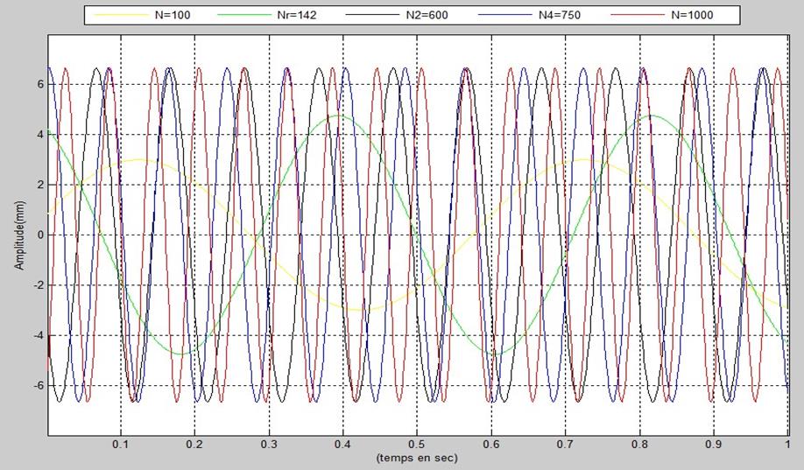Click the 0.5 x-axis tick label
The width and height of the screenshot is (804, 470).
click(417, 445)
